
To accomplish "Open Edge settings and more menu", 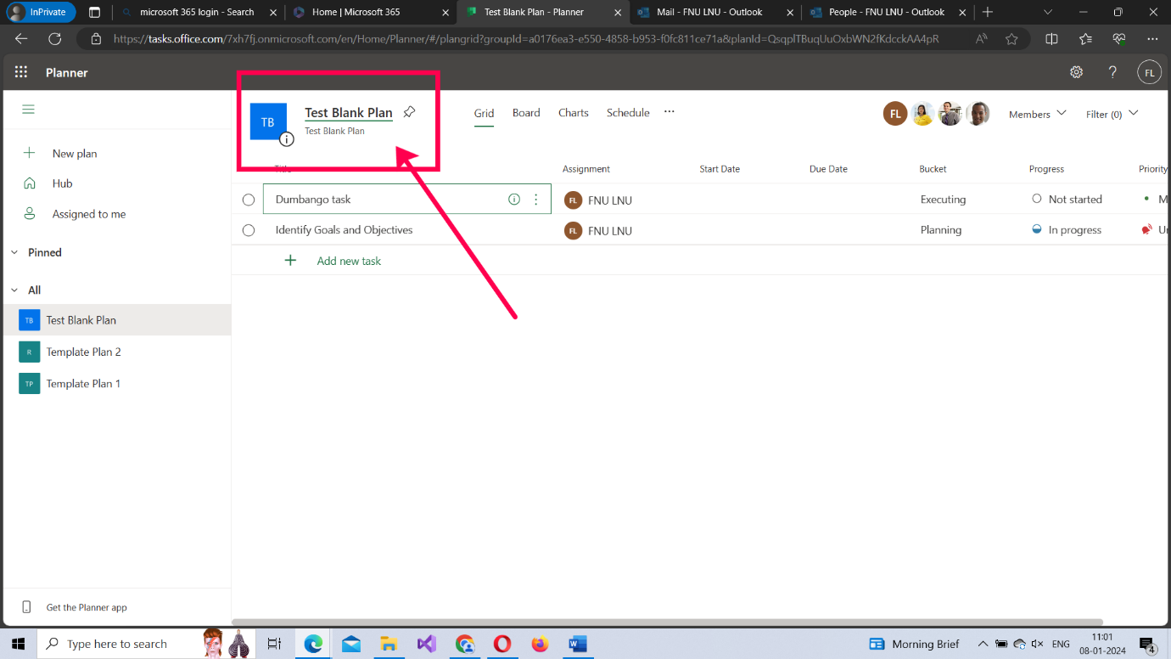I will coord(1151,39).
